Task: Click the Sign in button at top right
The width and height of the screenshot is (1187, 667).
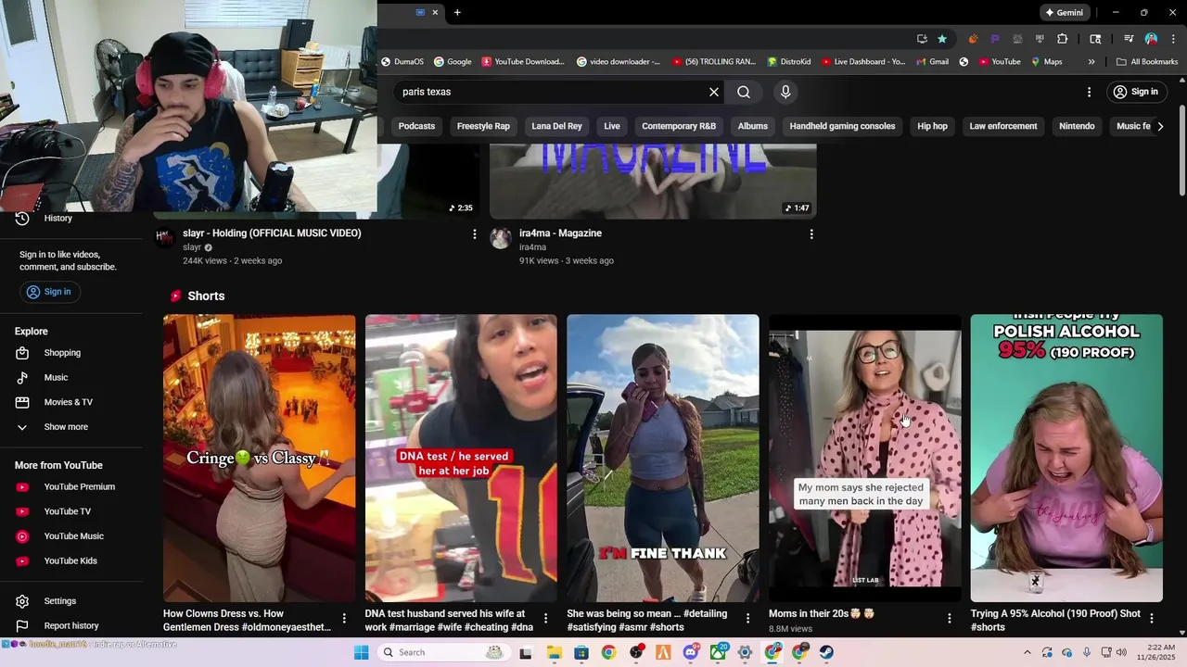Action: [1136, 92]
